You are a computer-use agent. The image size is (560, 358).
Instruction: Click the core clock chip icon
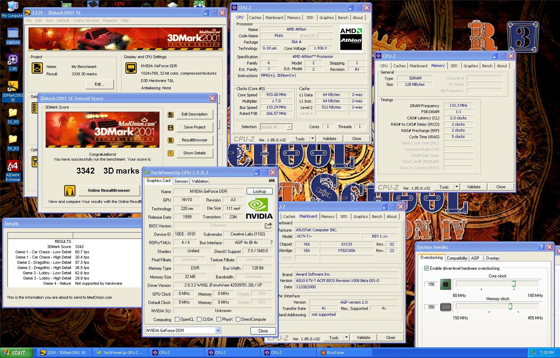[446, 284]
